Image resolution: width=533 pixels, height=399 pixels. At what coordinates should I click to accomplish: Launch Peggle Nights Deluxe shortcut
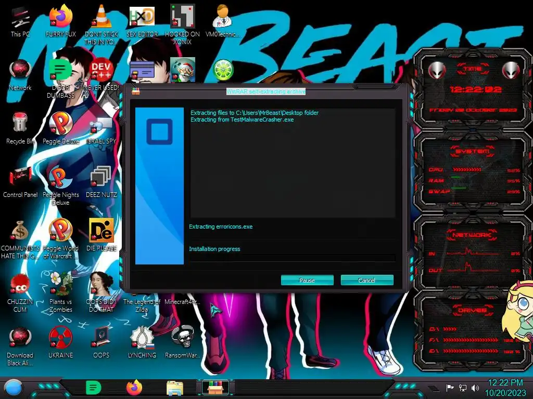point(61,186)
